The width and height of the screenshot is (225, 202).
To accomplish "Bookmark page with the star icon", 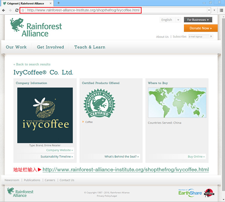I will coord(23,10).
